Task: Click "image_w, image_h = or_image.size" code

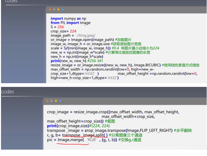Action: [80, 44]
